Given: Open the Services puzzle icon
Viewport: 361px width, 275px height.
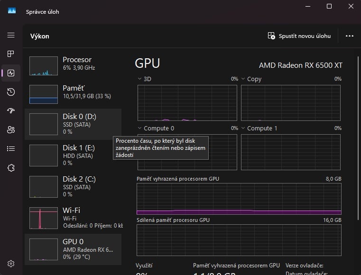Looking at the screenshot, I should tap(11, 168).
